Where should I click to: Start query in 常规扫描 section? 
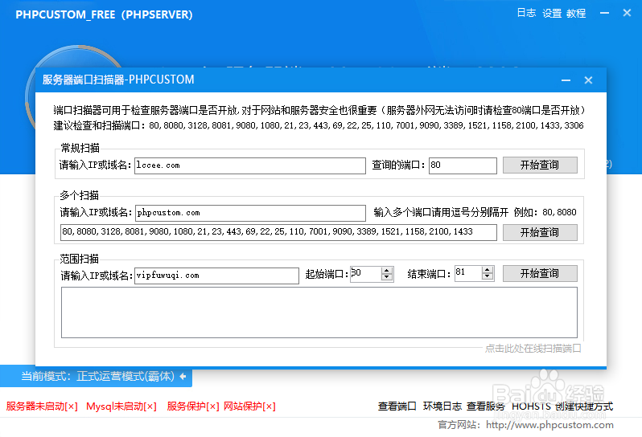tap(540, 165)
